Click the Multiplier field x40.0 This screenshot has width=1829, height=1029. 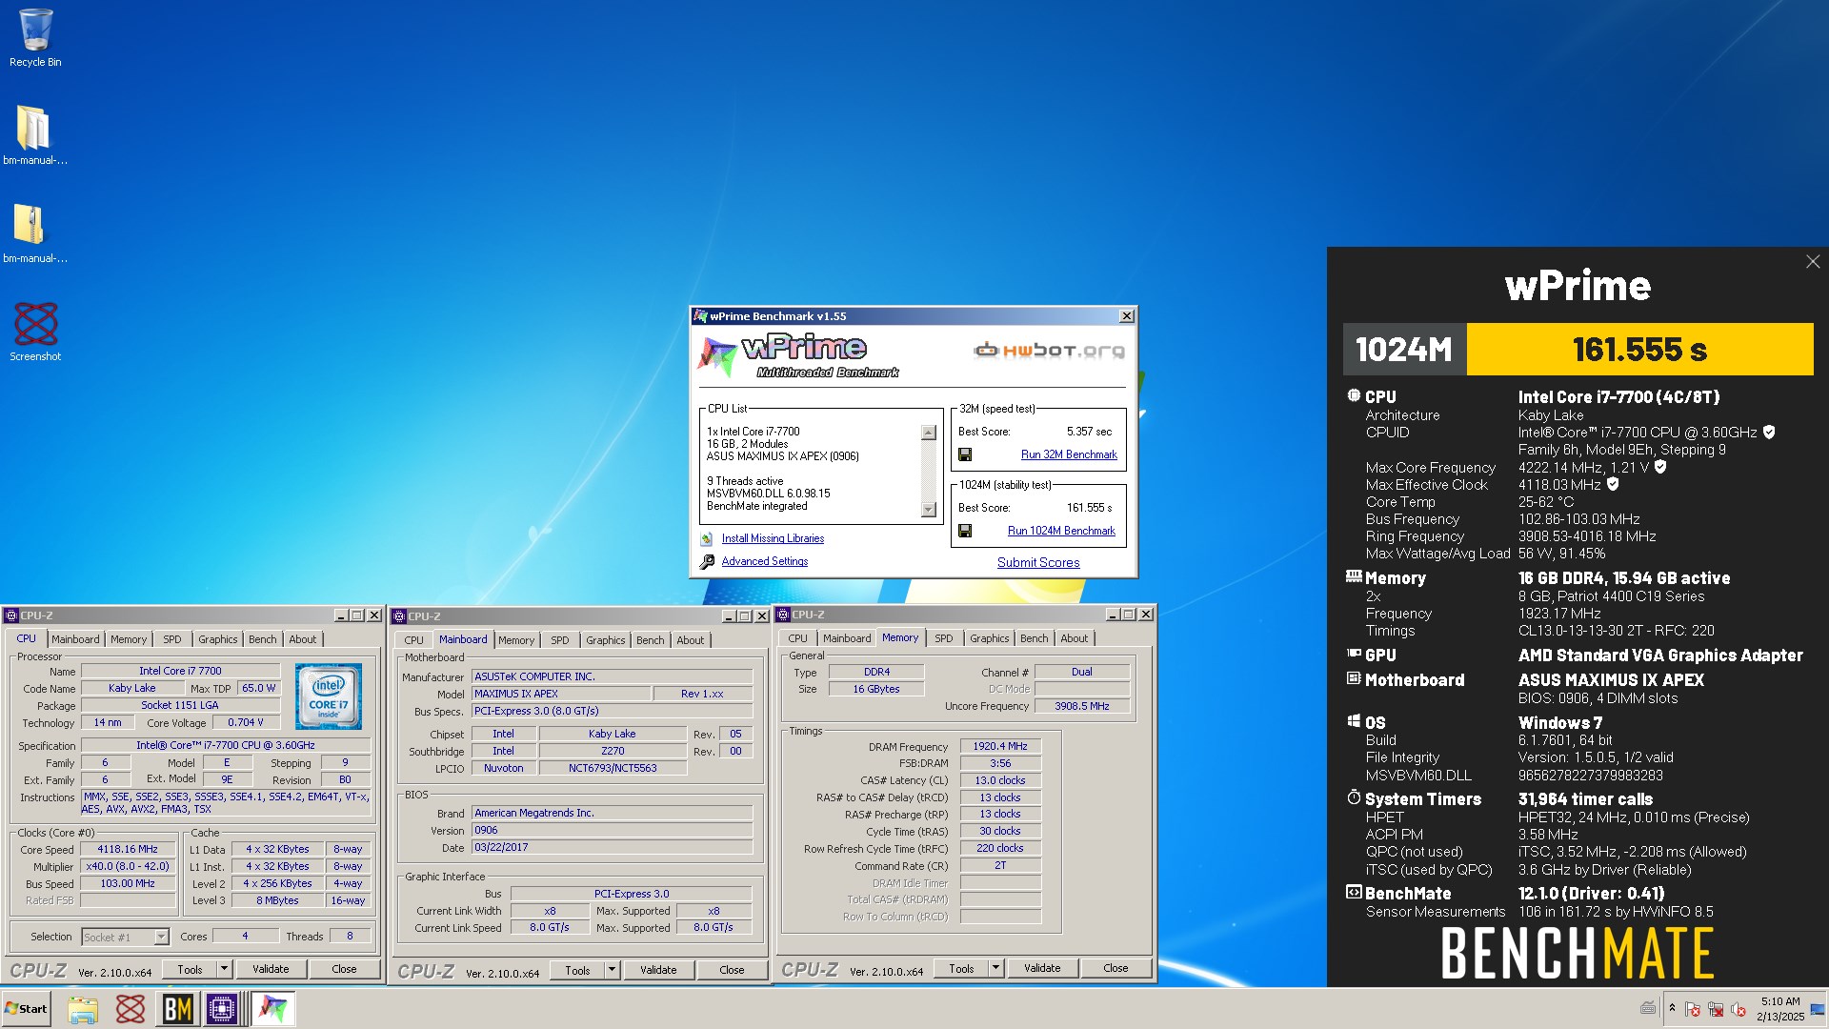pos(128,866)
